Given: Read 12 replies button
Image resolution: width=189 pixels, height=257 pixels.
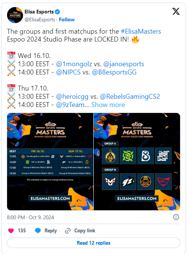Looking at the screenshot, I should 94,243.
